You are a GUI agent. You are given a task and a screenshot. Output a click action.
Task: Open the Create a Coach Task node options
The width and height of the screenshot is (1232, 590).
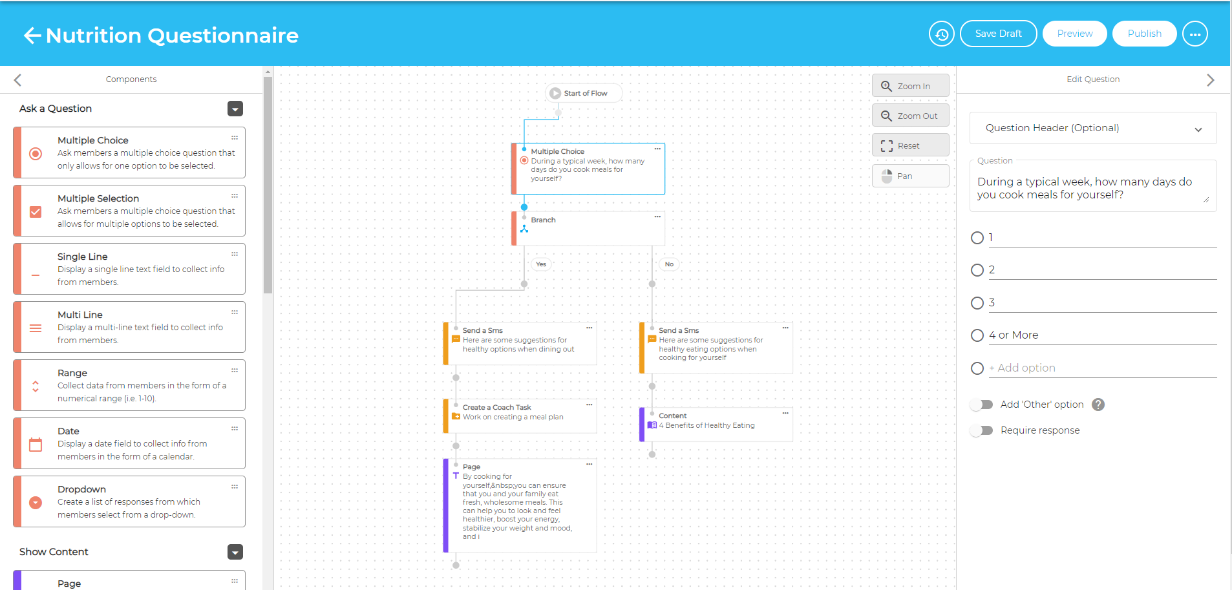pyautogui.click(x=589, y=405)
